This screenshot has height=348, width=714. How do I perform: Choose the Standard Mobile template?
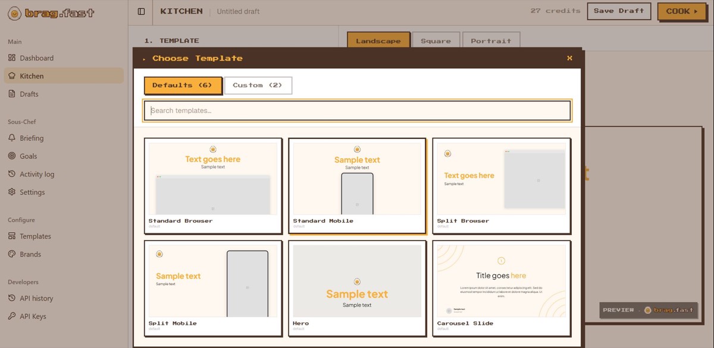tap(357, 186)
